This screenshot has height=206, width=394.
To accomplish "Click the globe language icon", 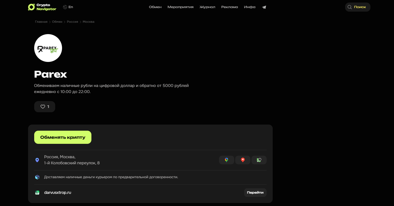I will pos(65,7).
